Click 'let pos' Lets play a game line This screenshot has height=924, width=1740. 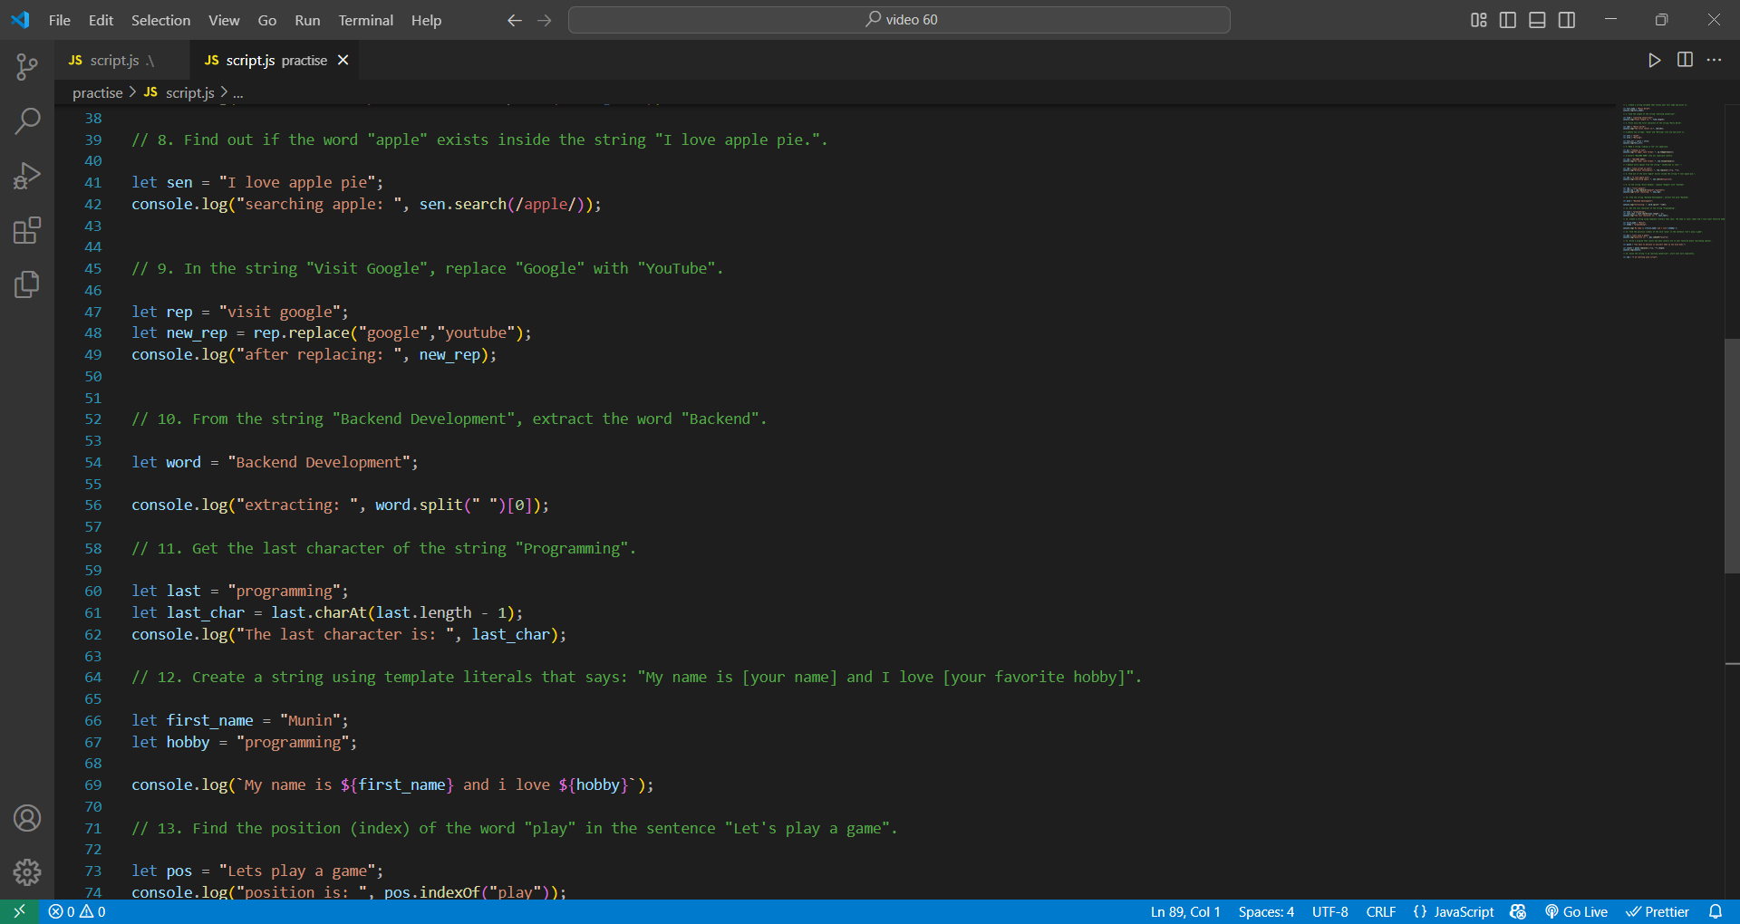click(x=257, y=871)
